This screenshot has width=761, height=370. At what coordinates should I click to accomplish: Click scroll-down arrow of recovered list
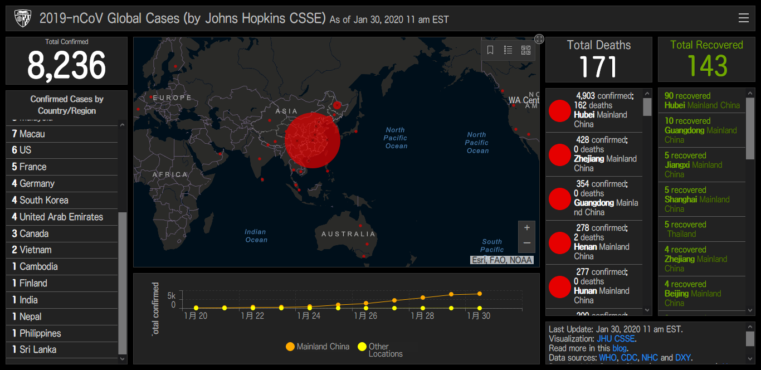pyautogui.click(x=750, y=310)
